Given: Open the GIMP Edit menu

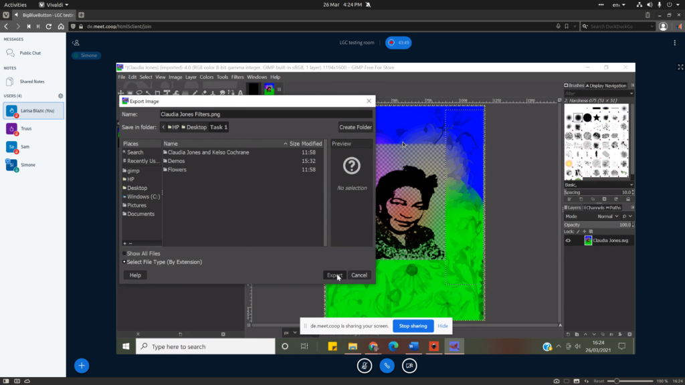Looking at the screenshot, I should click(132, 78).
